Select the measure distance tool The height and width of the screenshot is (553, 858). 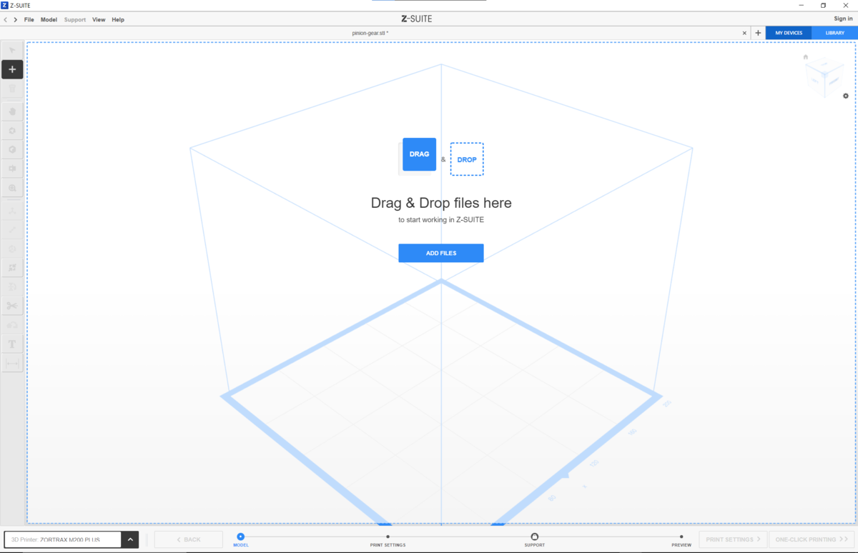point(12,364)
